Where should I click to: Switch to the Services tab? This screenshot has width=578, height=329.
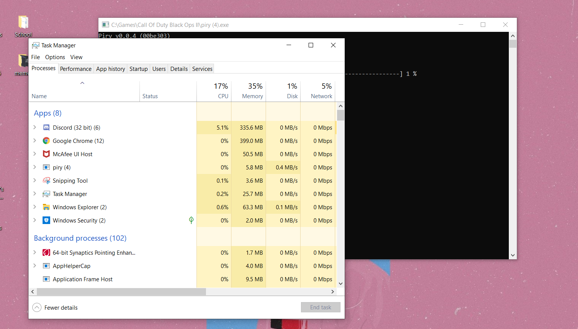(x=202, y=69)
